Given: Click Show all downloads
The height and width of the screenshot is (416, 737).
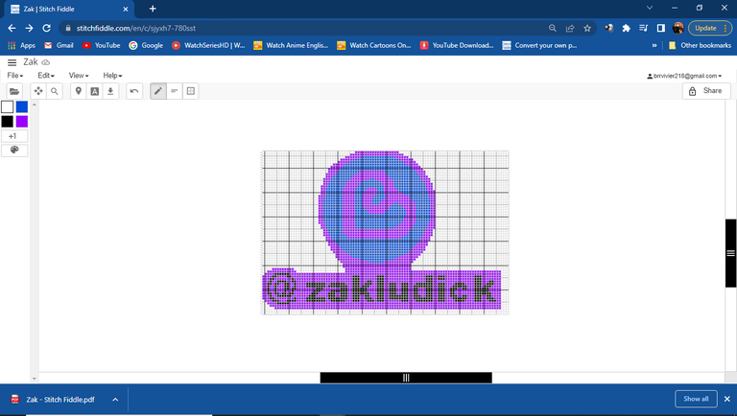Looking at the screenshot, I should point(696,399).
